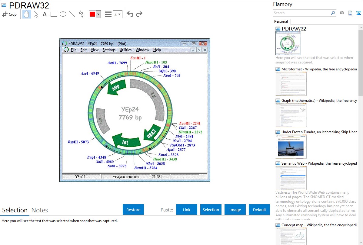Click the line thickness lines icon
Image resolution: width=363 pixels, height=245 pixels.
(x=108, y=14)
